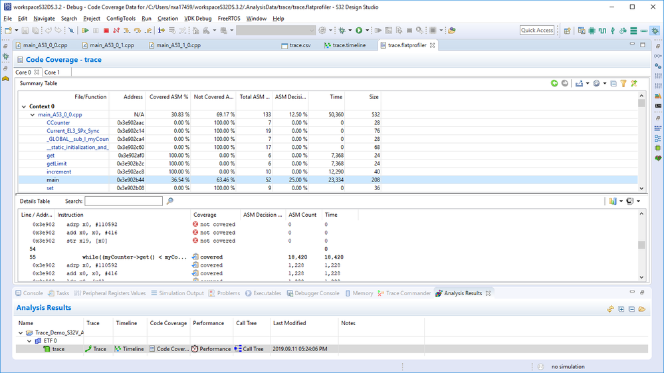Screen dimensions: 664x373
Task: Click the Quick Access field
Action: point(536,31)
